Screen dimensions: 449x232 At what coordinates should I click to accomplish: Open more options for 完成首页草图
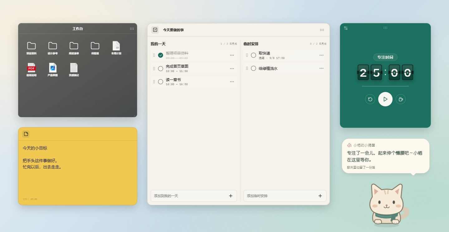tap(232, 69)
